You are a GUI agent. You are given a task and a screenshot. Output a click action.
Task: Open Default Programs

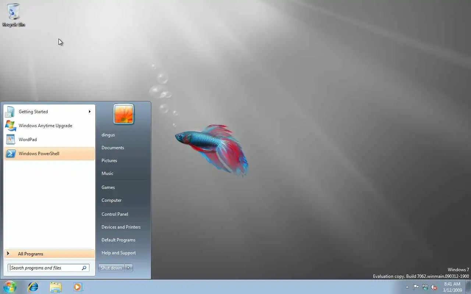[x=118, y=240]
